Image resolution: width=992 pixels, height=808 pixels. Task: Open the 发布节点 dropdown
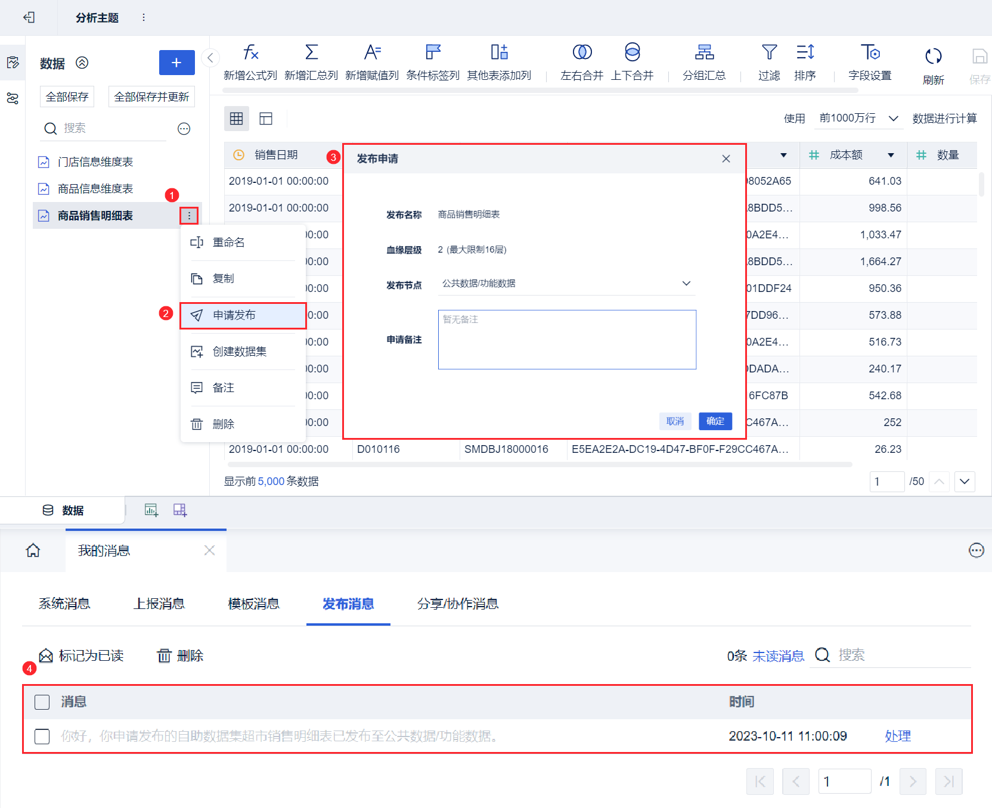click(x=566, y=284)
